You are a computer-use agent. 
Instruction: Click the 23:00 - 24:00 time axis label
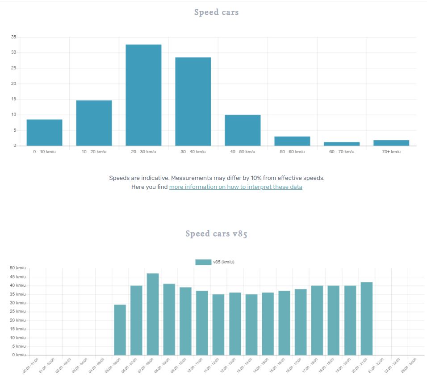pos(409,365)
